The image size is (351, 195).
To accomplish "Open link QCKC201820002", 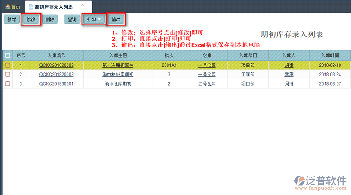I will [56, 65].
